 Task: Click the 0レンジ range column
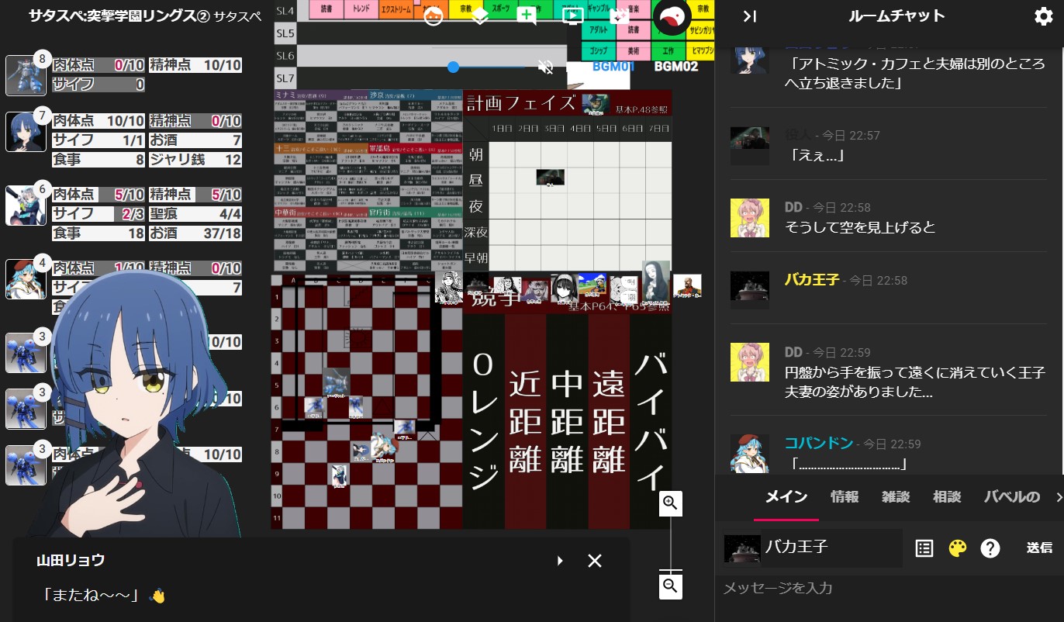484,421
